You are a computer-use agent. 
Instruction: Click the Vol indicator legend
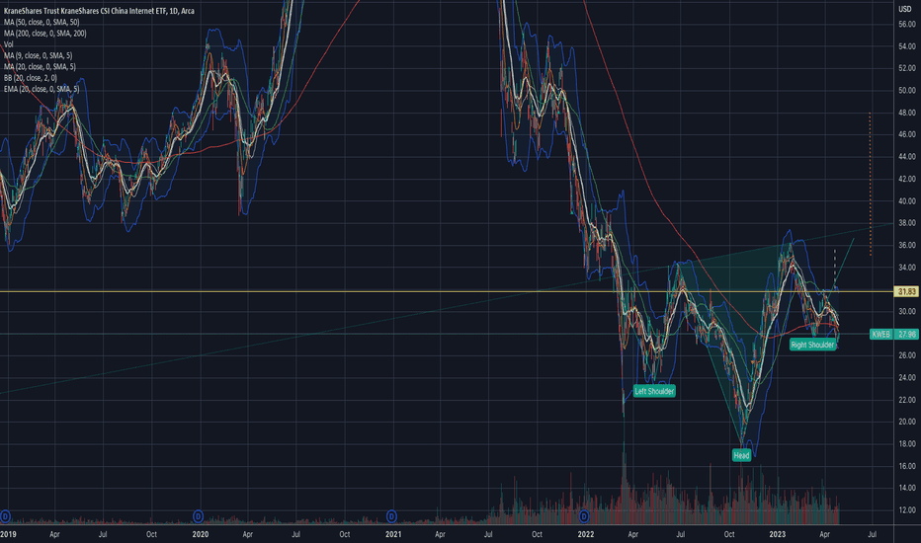click(x=8, y=44)
